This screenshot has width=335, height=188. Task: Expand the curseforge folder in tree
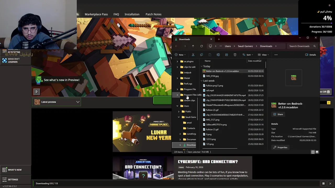(x=180, y=134)
